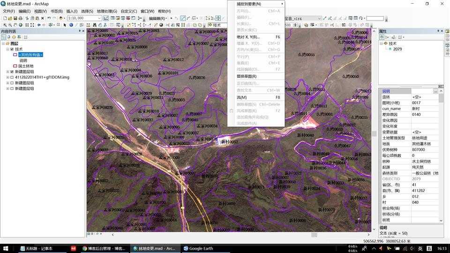Image resolution: width=450 pixels, height=253 pixels.
Task: Click List By Source icon in contents panel
Action: pyautogui.click(x=9, y=37)
